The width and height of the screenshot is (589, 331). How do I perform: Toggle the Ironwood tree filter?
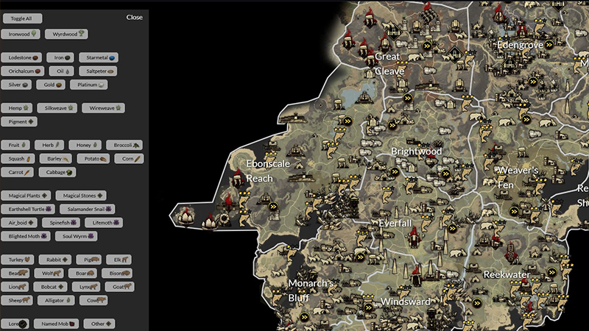pos(21,34)
